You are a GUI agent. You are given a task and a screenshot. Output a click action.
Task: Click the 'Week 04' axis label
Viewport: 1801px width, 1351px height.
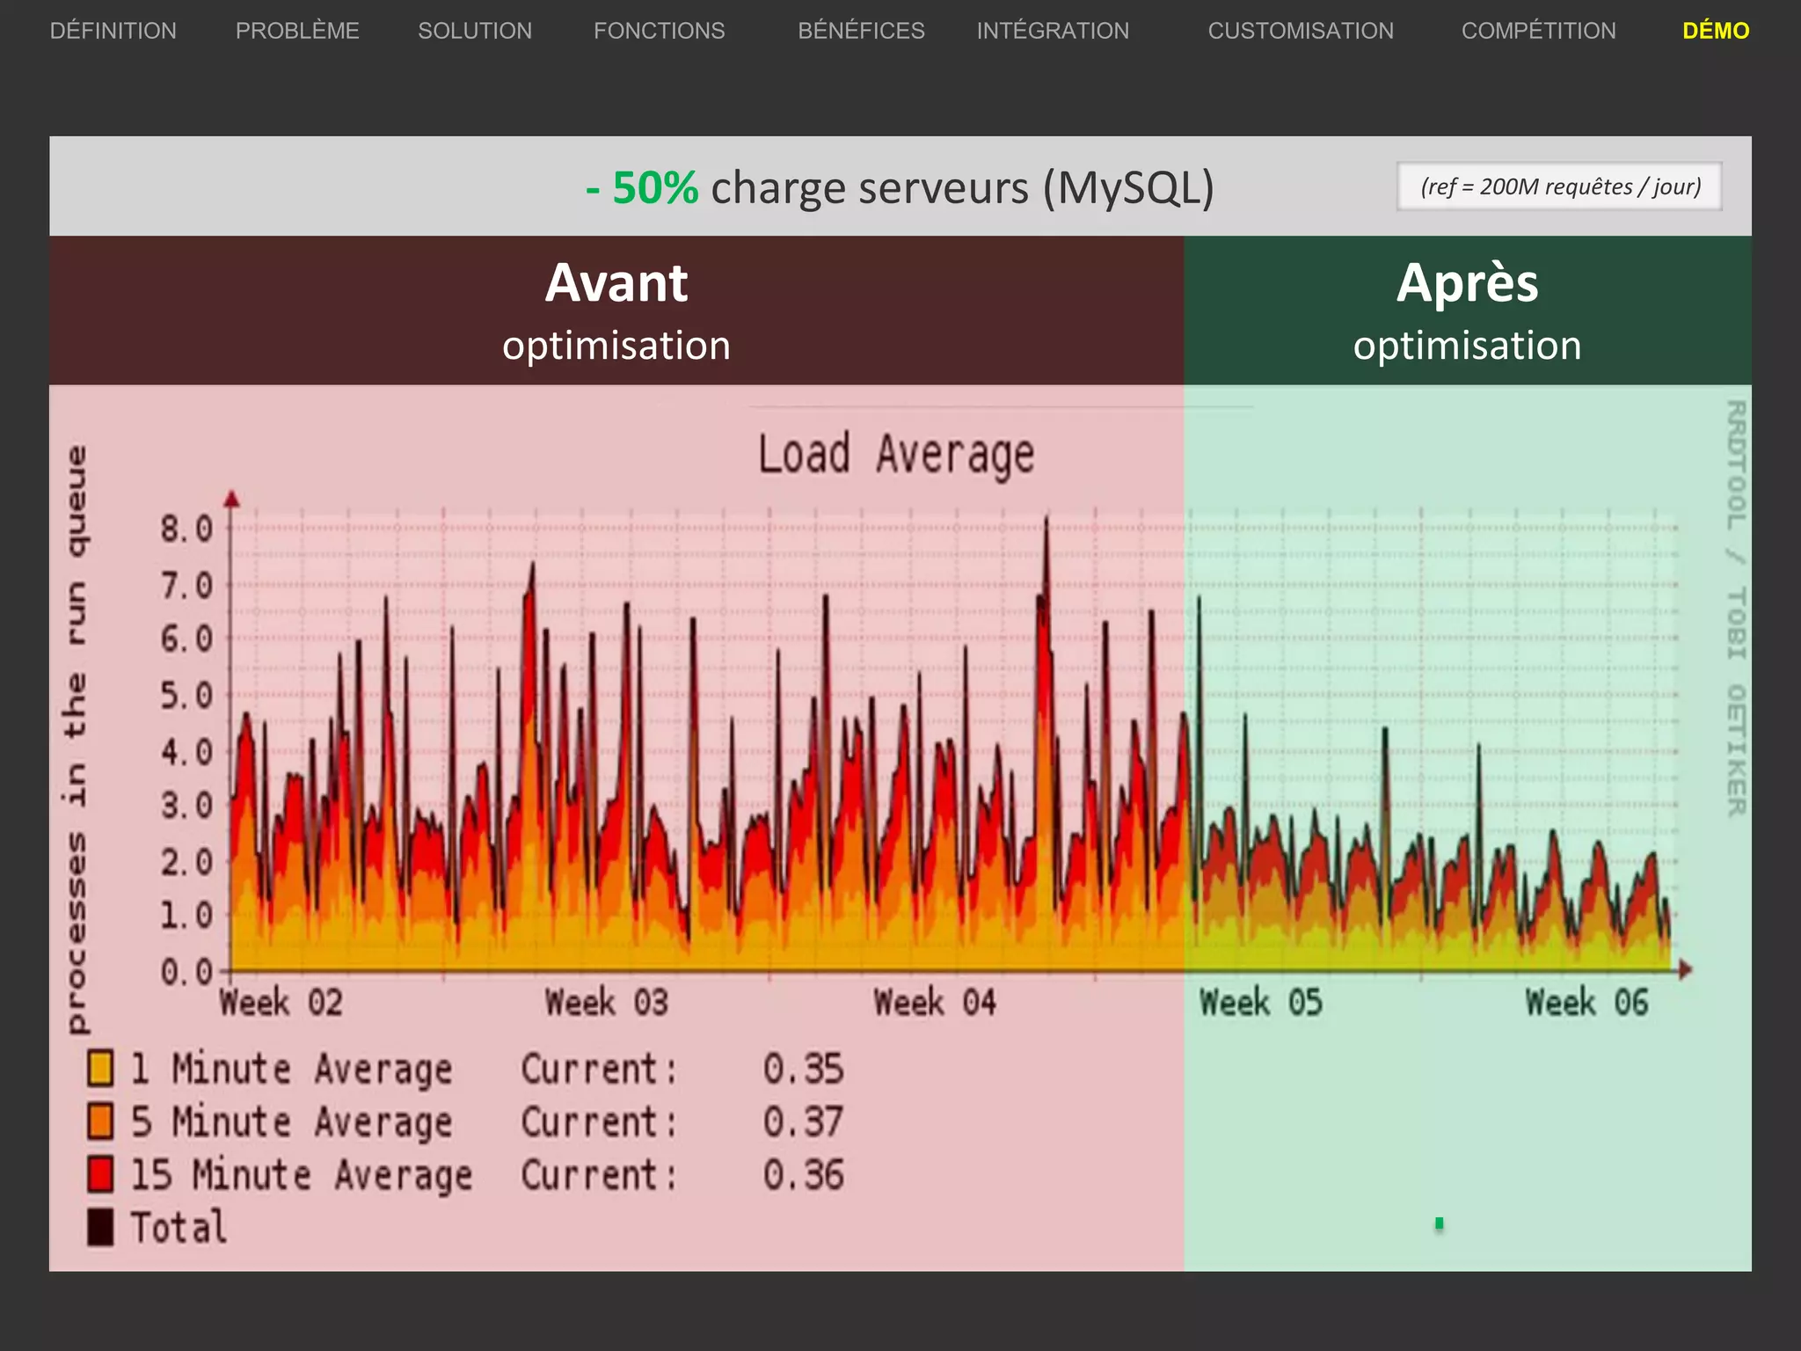[935, 1003]
